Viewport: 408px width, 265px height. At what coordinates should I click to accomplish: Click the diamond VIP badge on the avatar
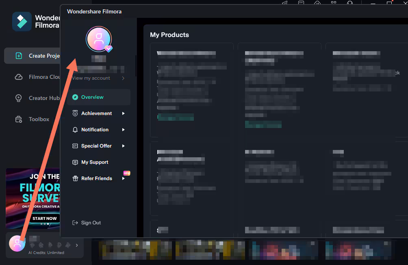(x=109, y=48)
